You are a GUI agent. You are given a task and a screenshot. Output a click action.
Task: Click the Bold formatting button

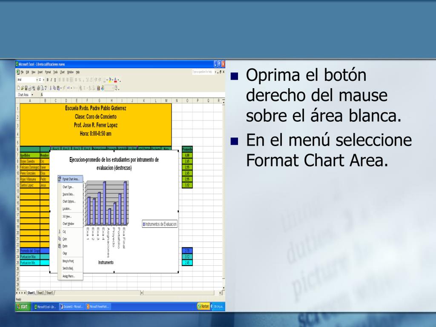pos(47,80)
